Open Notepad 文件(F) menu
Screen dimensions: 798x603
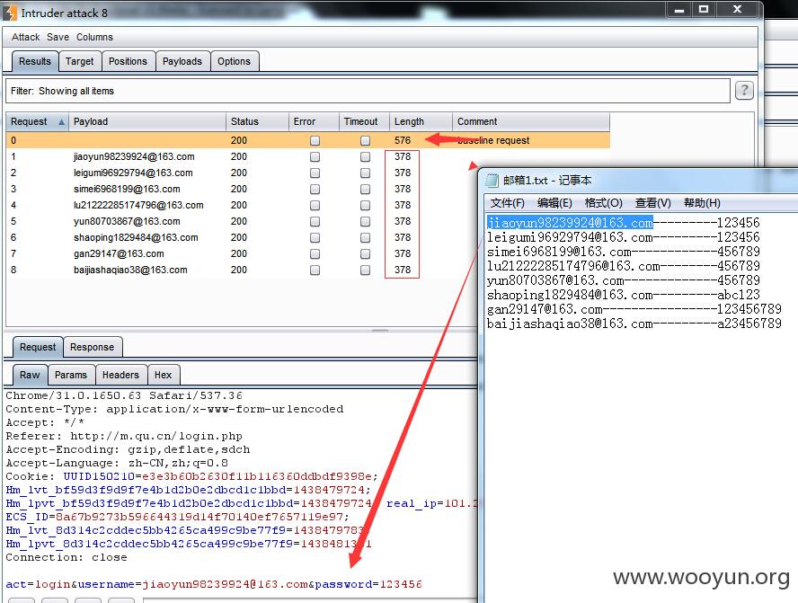pos(508,203)
